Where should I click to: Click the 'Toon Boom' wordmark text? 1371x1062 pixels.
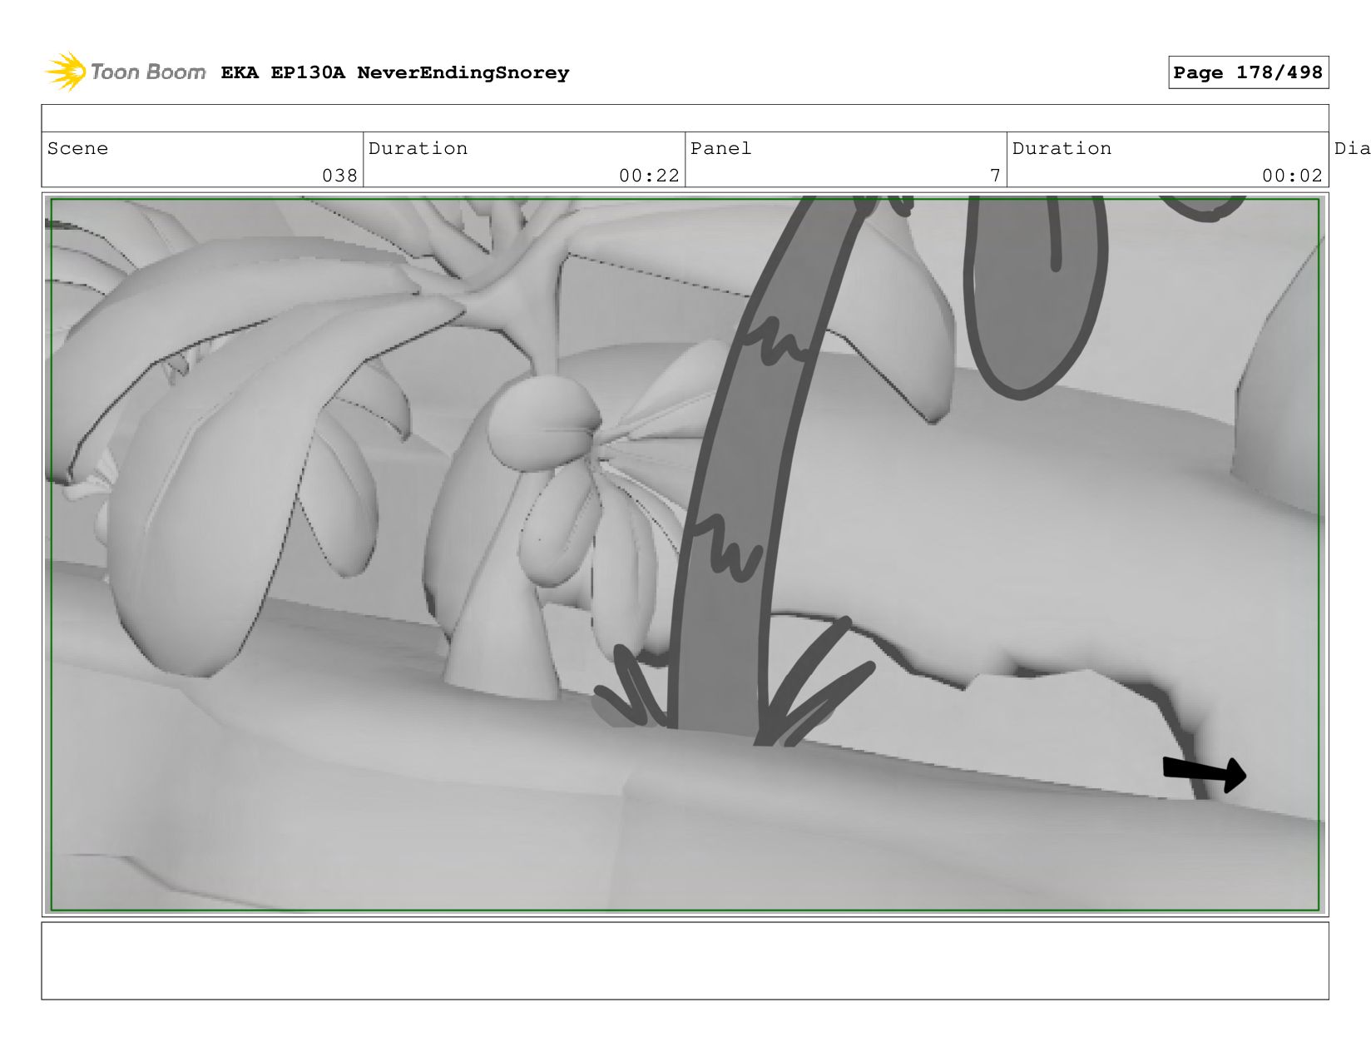[x=148, y=72]
